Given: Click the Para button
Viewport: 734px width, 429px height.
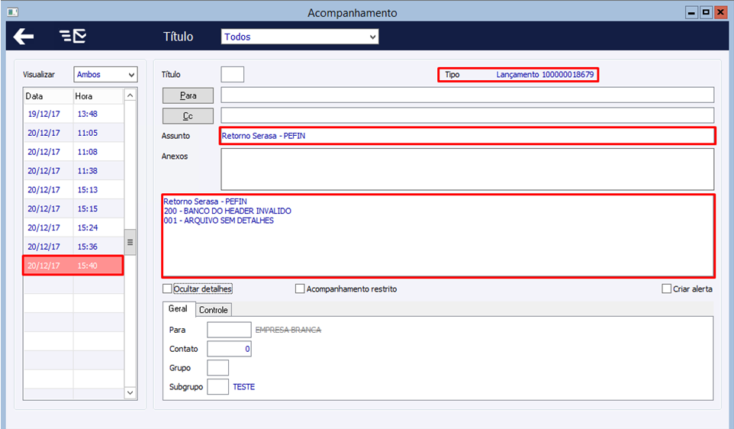Looking at the screenshot, I should click(x=188, y=95).
